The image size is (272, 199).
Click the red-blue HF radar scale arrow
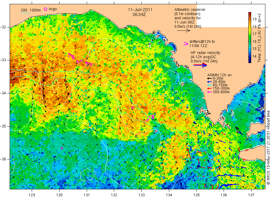coord(200,65)
